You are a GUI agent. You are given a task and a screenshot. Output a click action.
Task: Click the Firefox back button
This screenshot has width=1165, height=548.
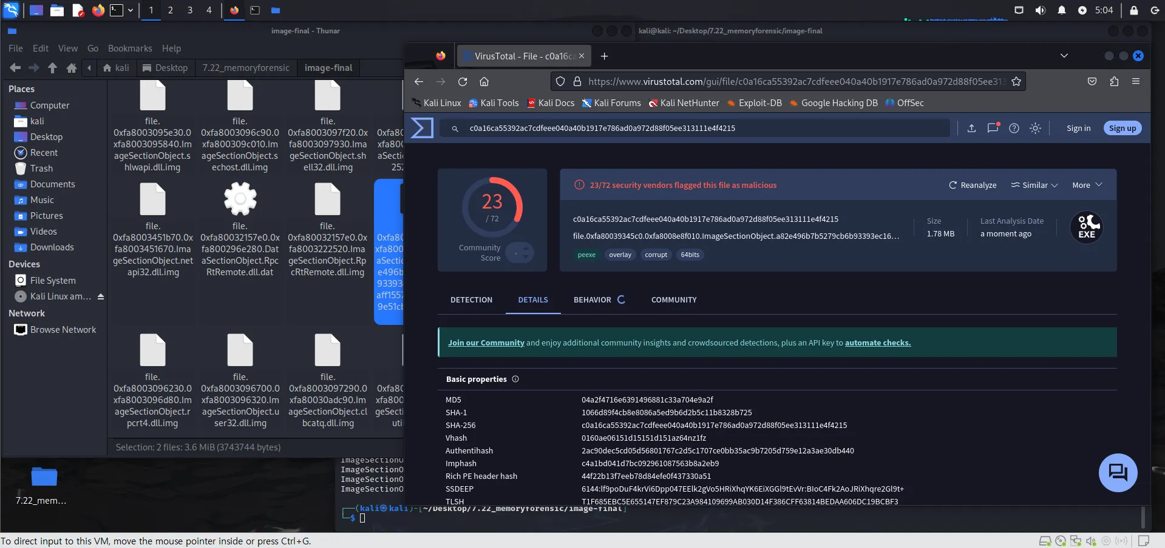pyautogui.click(x=419, y=81)
